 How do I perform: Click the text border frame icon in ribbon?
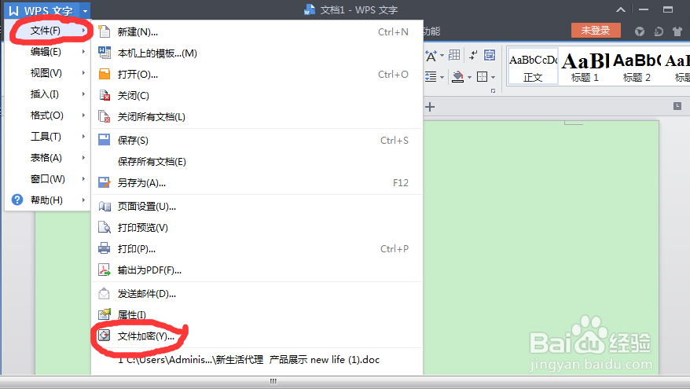tap(490, 55)
